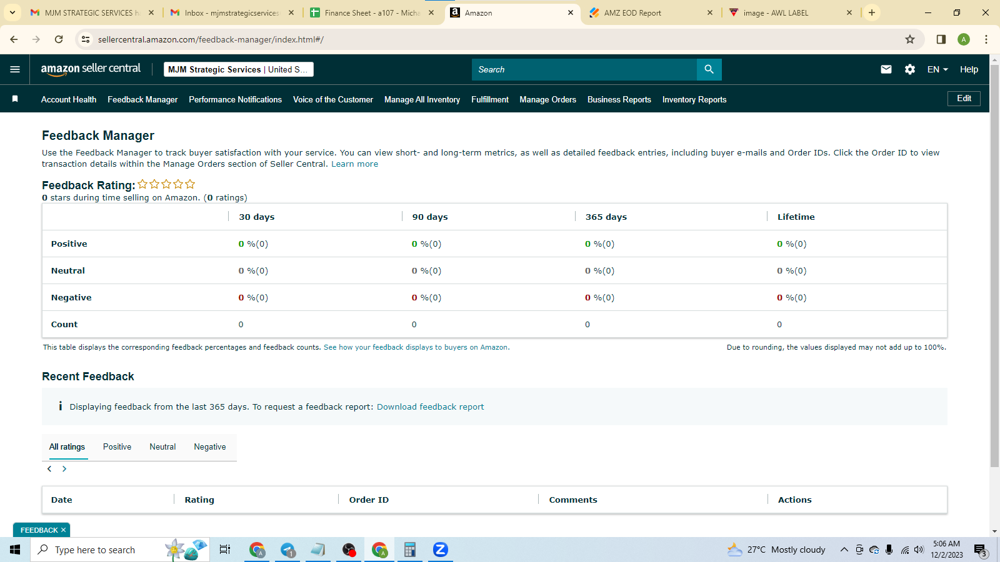Viewport: 1000px width, 562px height.
Task: Open the Telegram app on taskbar
Action: [x=287, y=550]
